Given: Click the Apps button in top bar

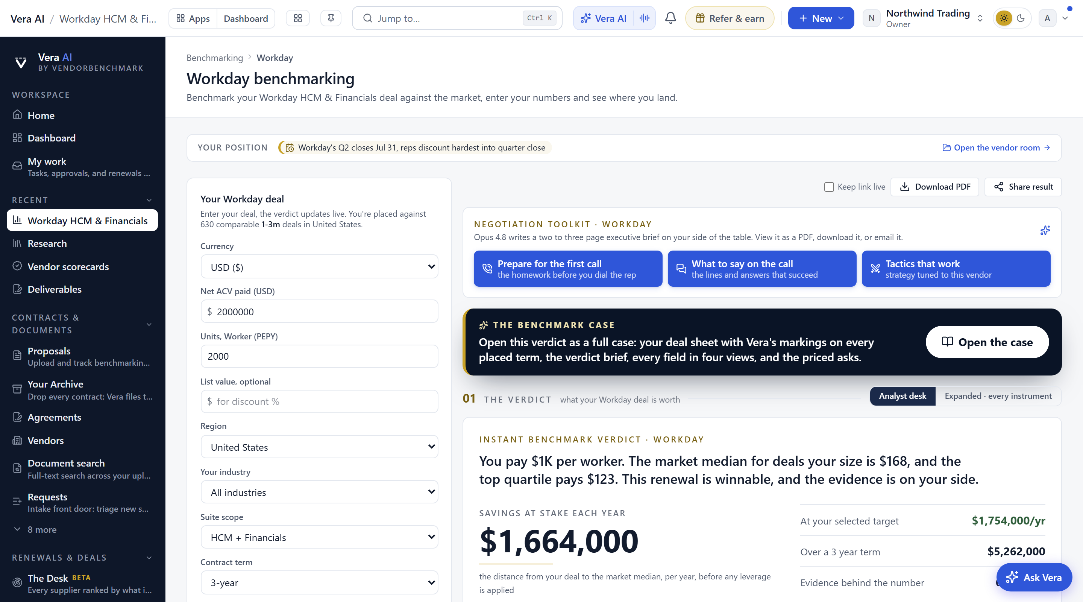Looking at the screenshot, I should 193,18.
